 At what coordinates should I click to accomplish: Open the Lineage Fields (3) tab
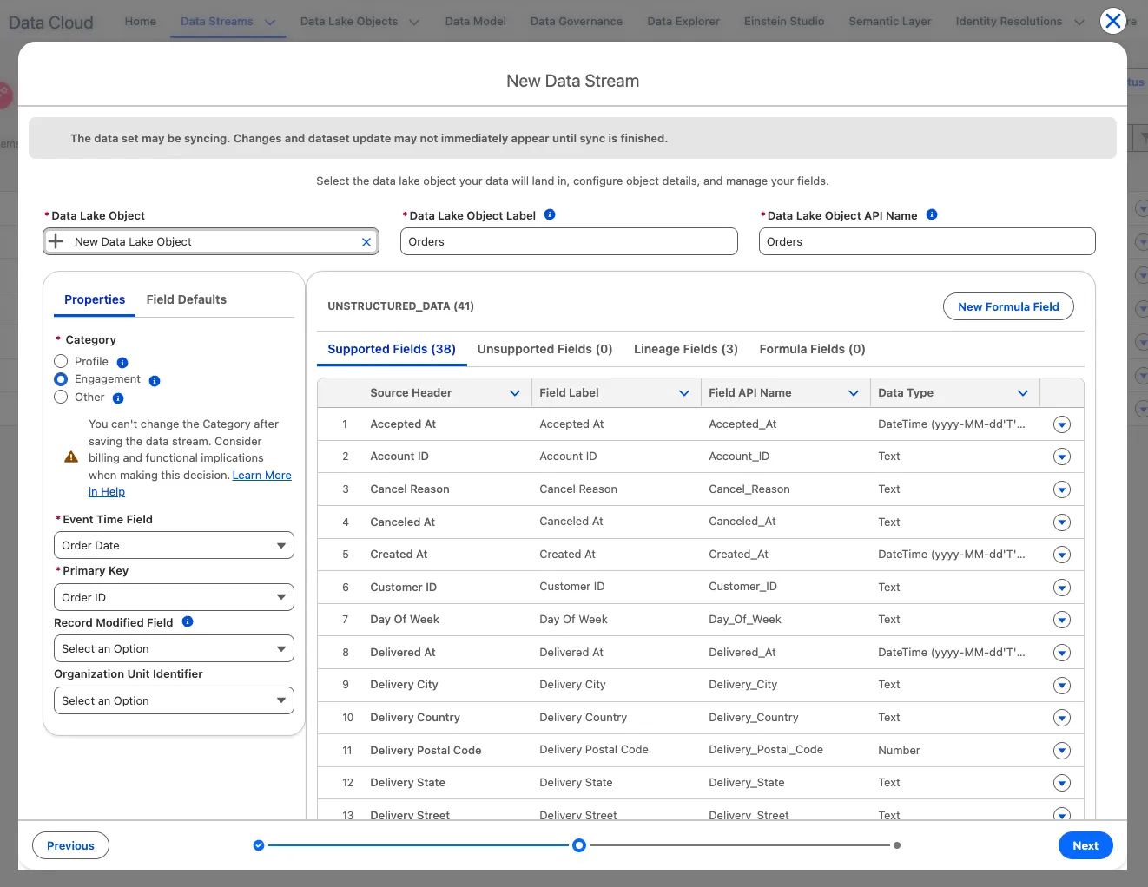tap(685, 349)
